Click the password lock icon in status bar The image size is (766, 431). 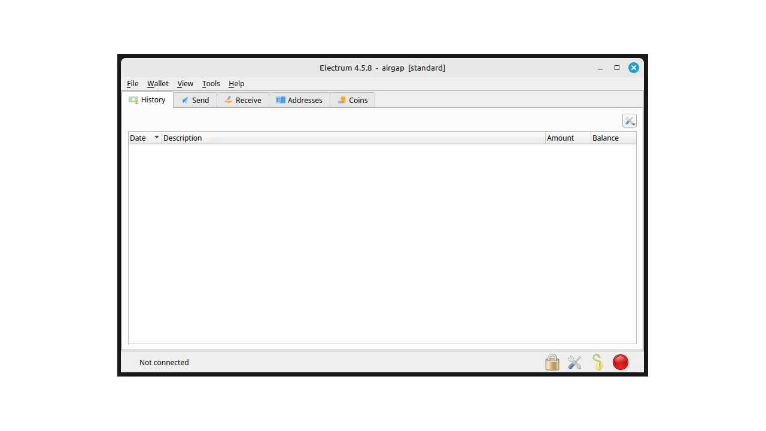552,362
